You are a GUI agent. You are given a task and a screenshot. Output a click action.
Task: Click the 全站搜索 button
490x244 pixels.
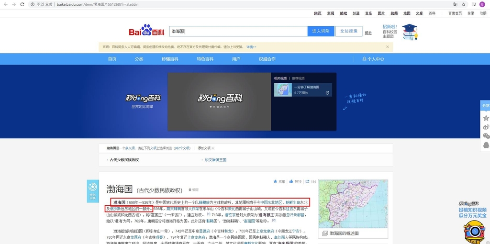[x=349, y=31]
